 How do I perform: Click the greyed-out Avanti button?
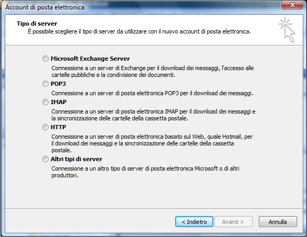(x=233, y=222)
